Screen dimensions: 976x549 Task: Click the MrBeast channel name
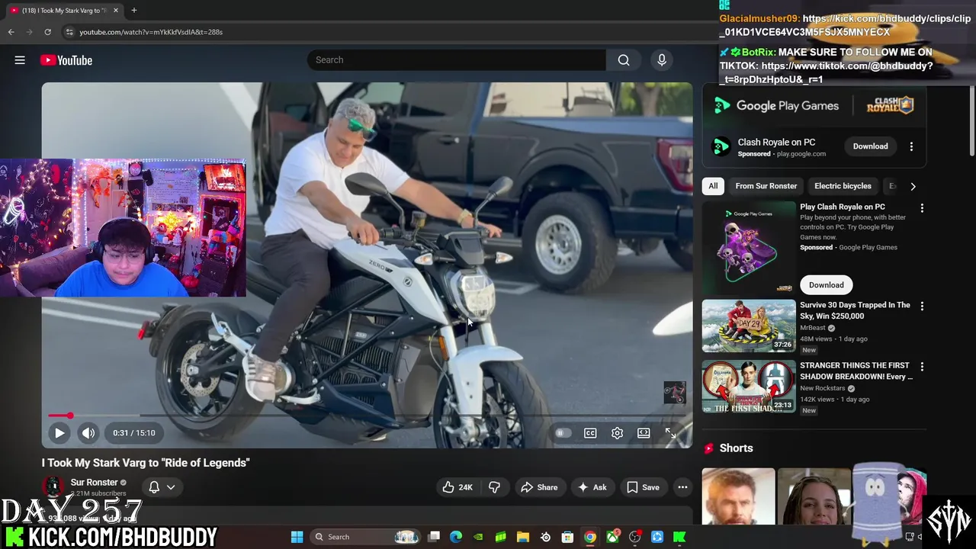813,328
